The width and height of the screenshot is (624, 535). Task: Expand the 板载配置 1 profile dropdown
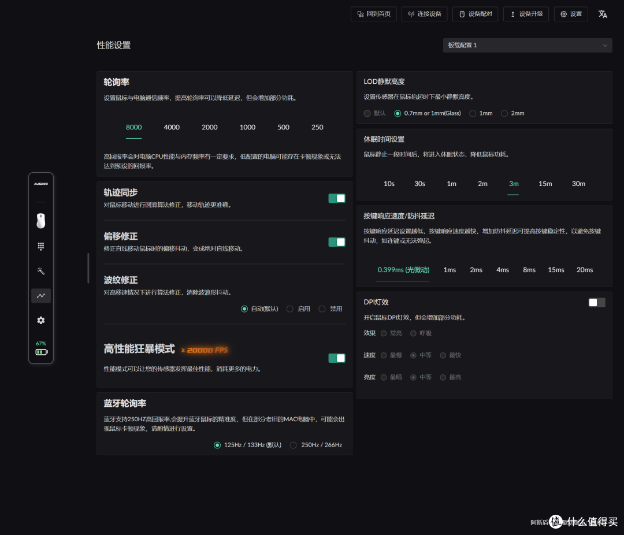coord(528,46)
